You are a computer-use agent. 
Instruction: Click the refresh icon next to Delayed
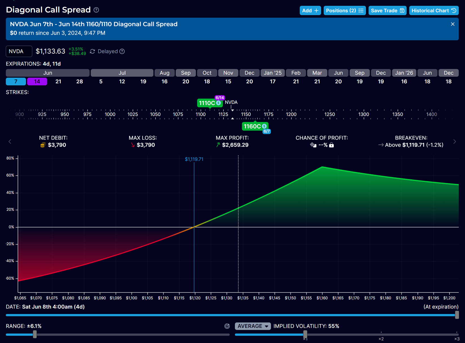coord(92,51)
